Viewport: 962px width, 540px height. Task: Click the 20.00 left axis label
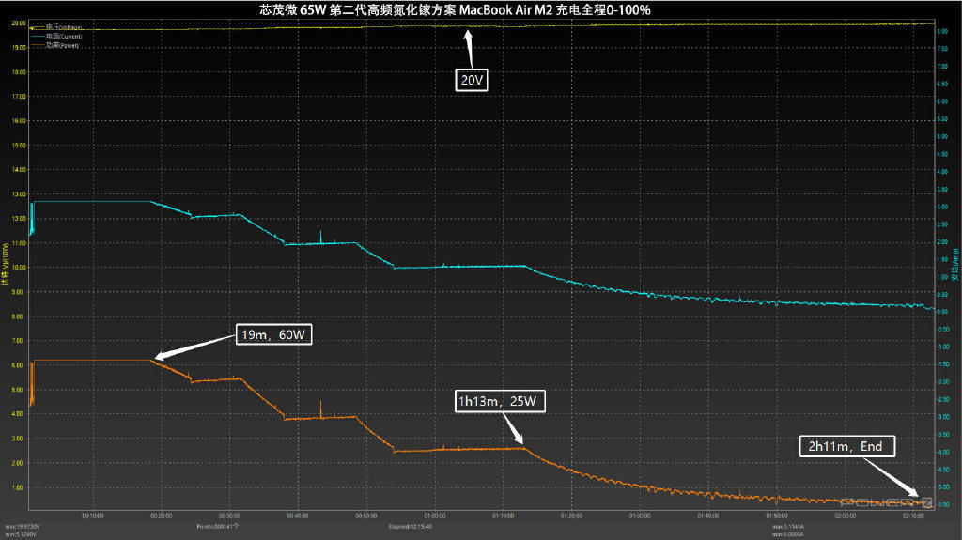pos(18,23)
